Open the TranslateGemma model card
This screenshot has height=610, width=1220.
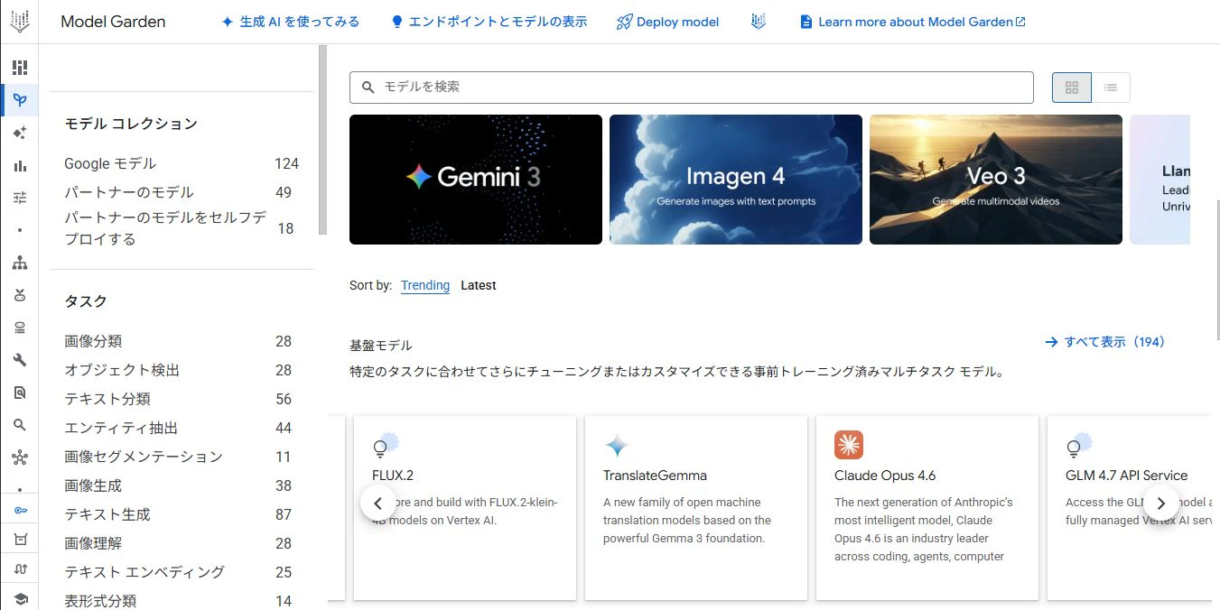[696, 508]
